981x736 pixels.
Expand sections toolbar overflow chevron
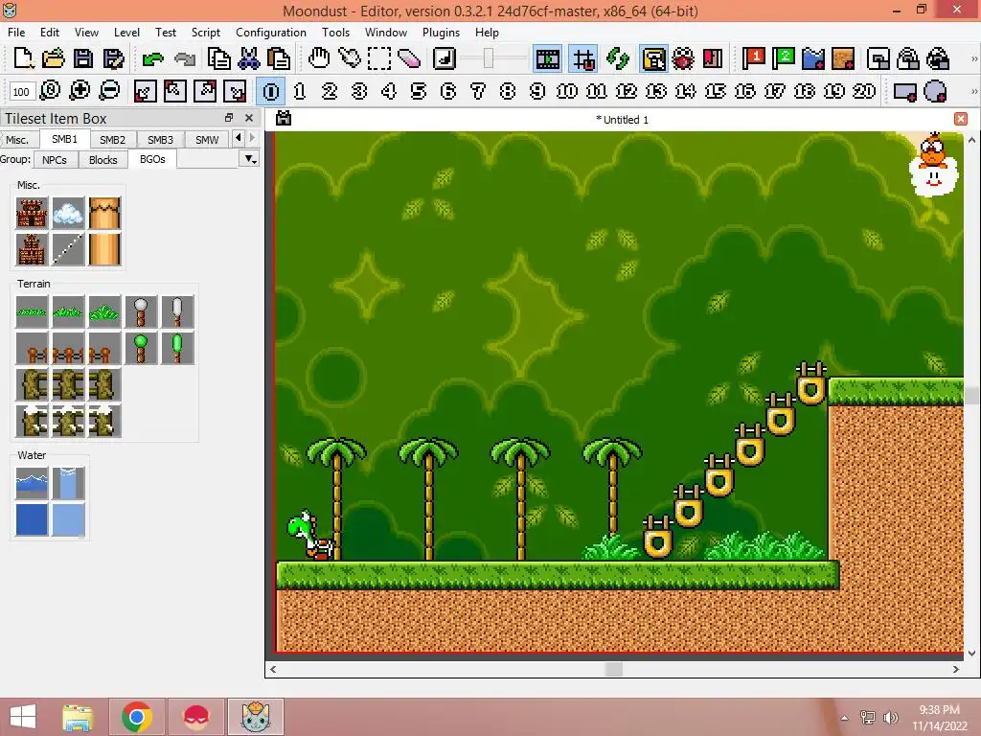pyautogui.click(x=973, y=91)
